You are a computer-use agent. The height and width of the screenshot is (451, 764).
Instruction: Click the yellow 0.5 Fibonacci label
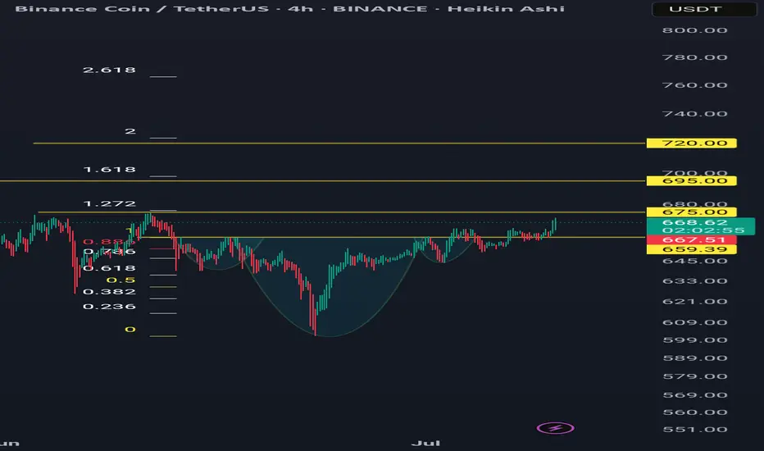121,280
